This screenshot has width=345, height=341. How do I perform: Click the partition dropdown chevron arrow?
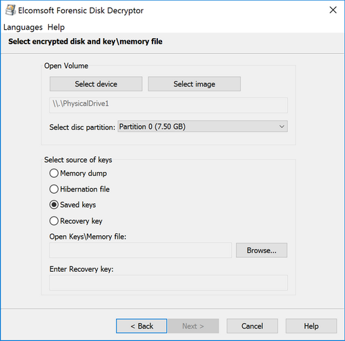282,127
